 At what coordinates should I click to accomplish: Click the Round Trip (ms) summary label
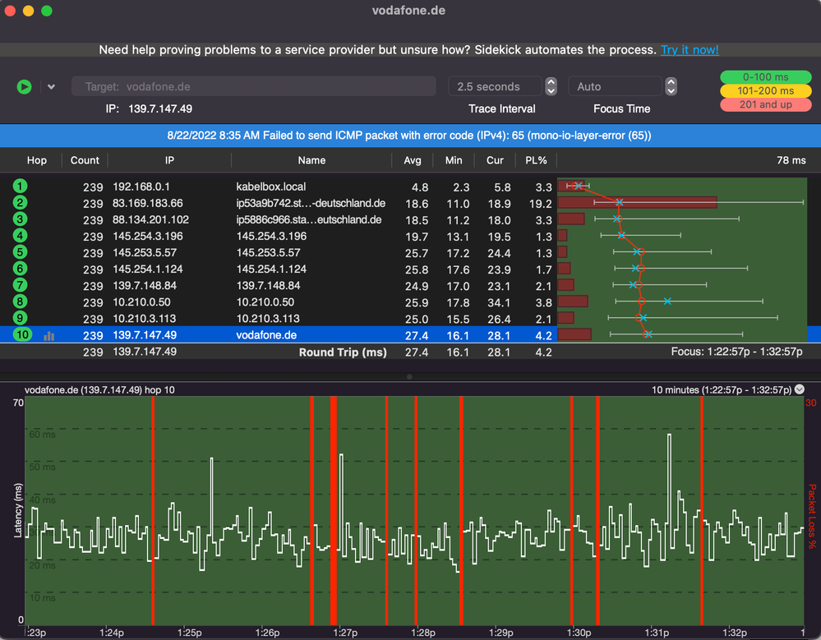pos(343,352)
